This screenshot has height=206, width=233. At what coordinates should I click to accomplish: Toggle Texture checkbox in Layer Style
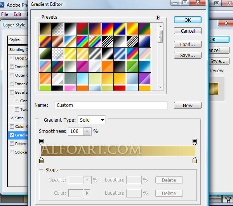17,110
